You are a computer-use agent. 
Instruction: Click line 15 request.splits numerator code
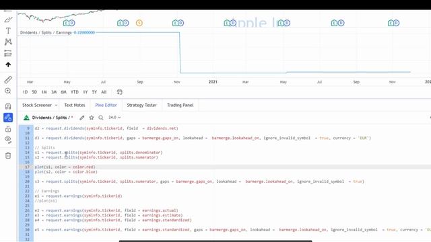pyautogui.click(x=96, y=157)
